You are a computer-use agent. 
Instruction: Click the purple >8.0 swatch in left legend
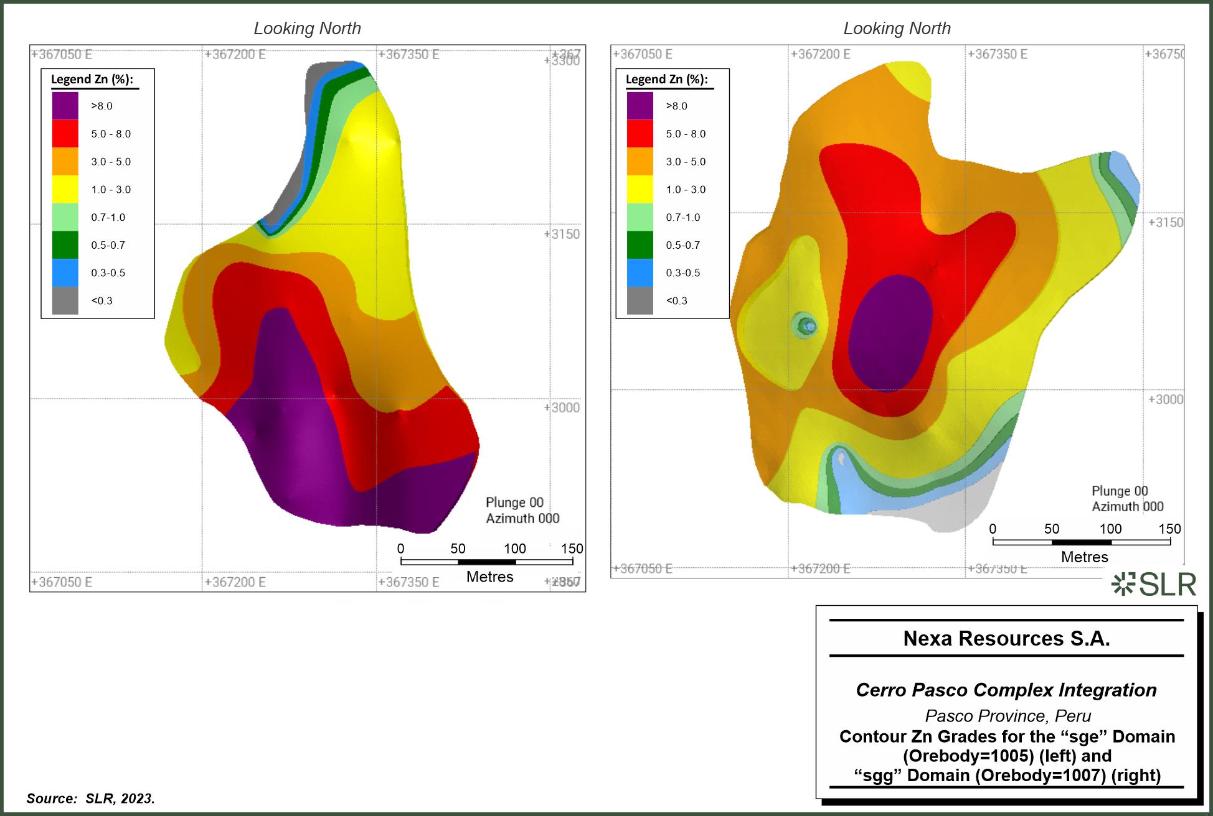pyautogui.click(x=65, y=106)
